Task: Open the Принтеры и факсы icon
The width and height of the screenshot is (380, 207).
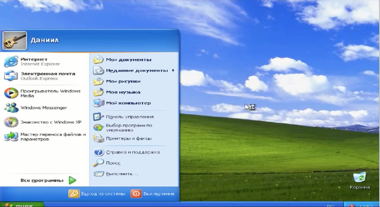Action: [99, 138]
